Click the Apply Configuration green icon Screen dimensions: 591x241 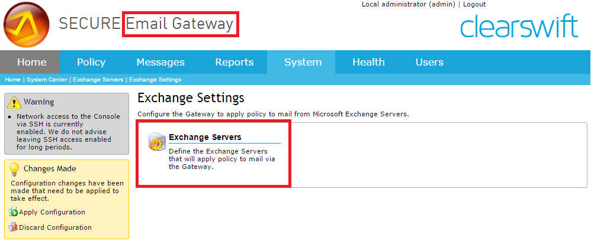click(14, 213)
